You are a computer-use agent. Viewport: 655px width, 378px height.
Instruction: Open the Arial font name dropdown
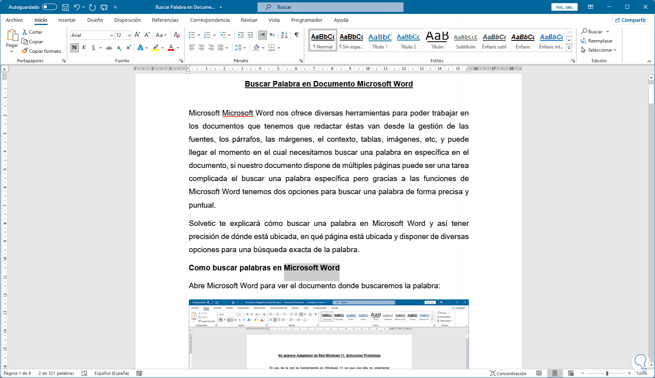[112, 35]
